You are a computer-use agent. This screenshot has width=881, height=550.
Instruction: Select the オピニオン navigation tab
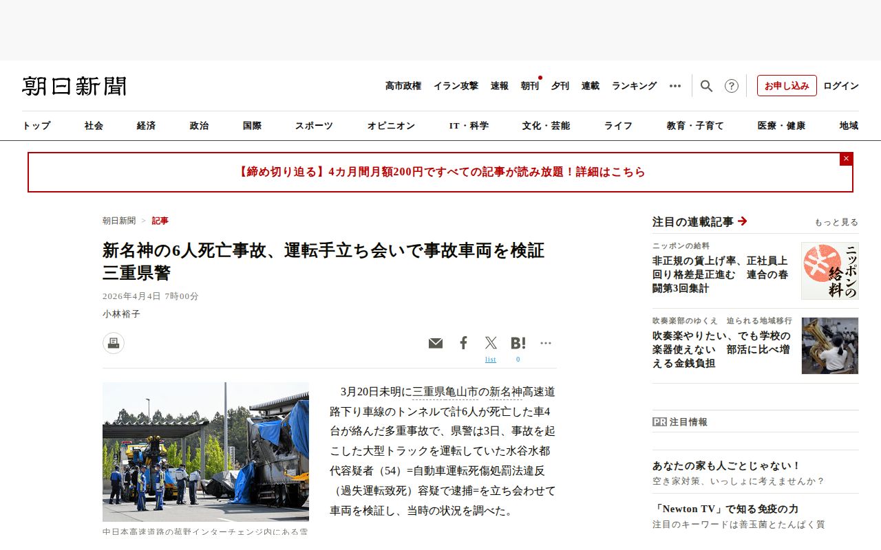392,126
